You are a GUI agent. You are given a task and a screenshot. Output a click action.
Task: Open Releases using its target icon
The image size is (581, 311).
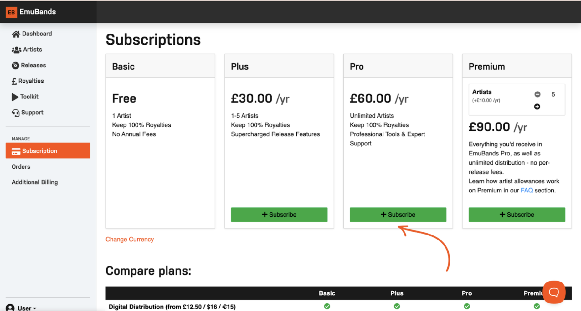click(15, 65)
